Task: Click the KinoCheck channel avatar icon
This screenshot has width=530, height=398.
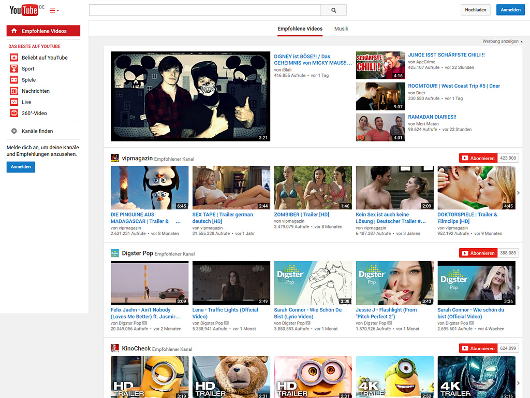Action: point(114,348)
